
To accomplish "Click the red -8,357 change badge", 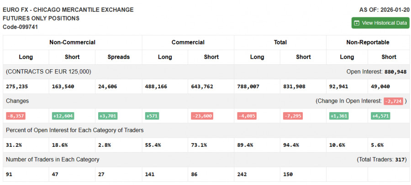I will pyautogui.click(x=16, y=116).
